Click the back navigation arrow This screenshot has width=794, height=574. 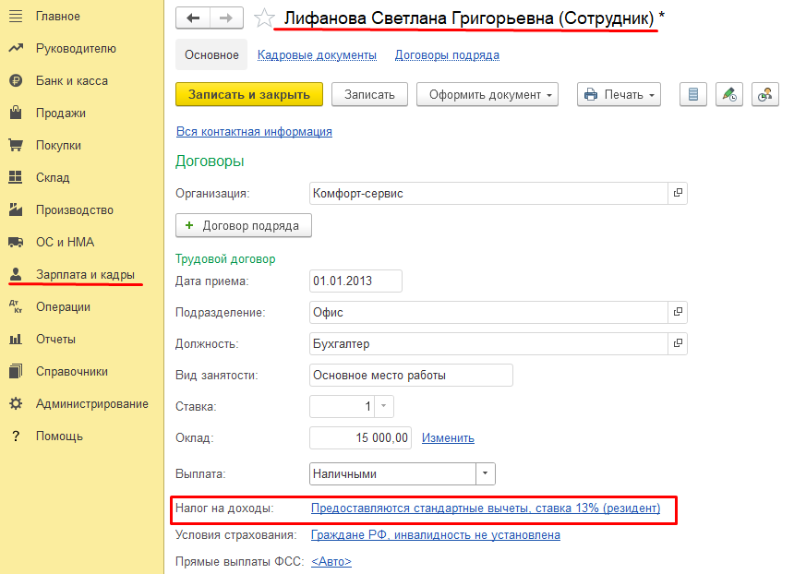[192, 18]
